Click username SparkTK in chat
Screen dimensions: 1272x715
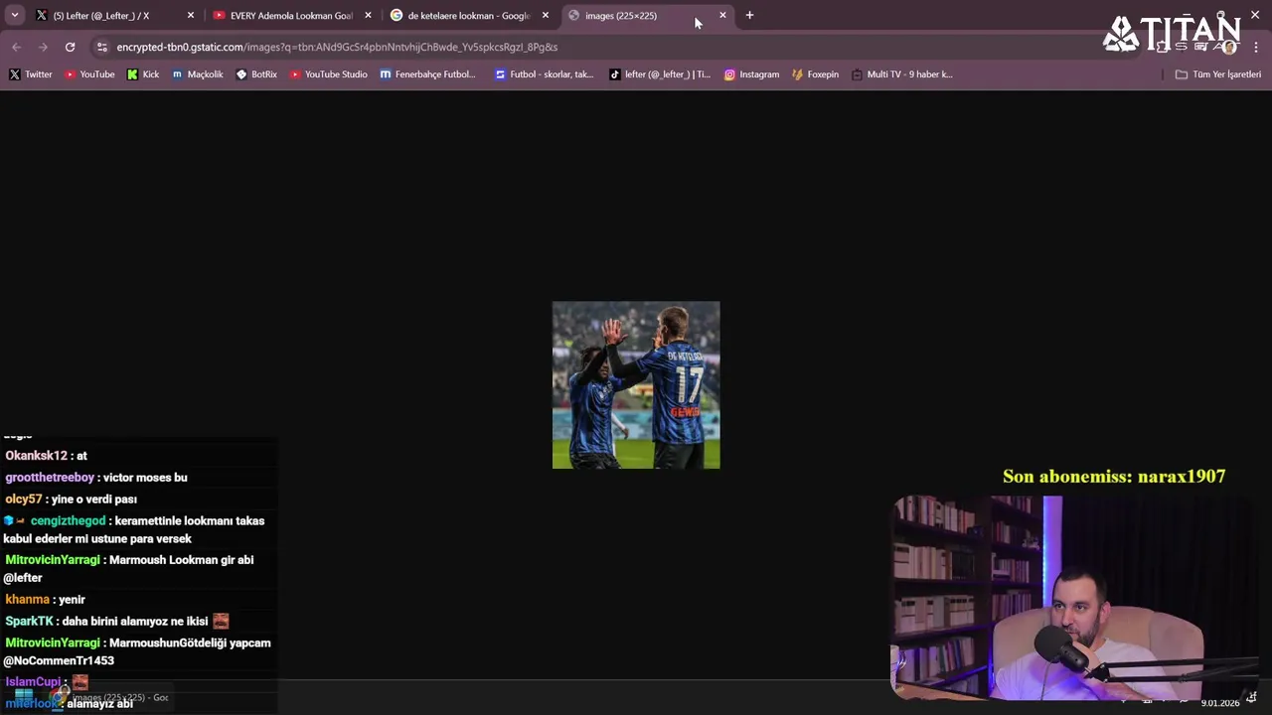[x=29, y=622]
